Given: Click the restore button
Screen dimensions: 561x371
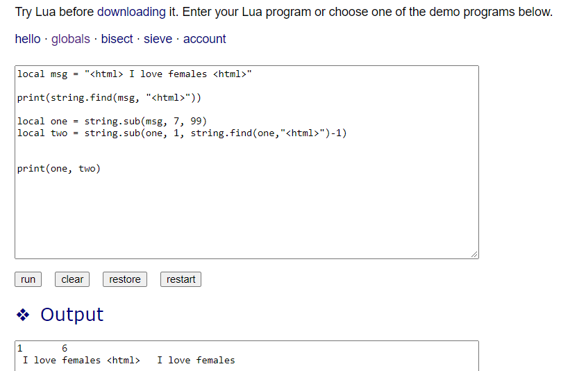Looking at the screenshot, I should (125, 279).
